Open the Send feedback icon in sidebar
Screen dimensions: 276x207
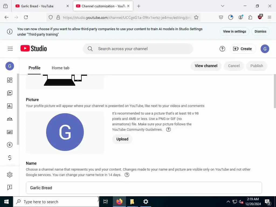[10, 187]
